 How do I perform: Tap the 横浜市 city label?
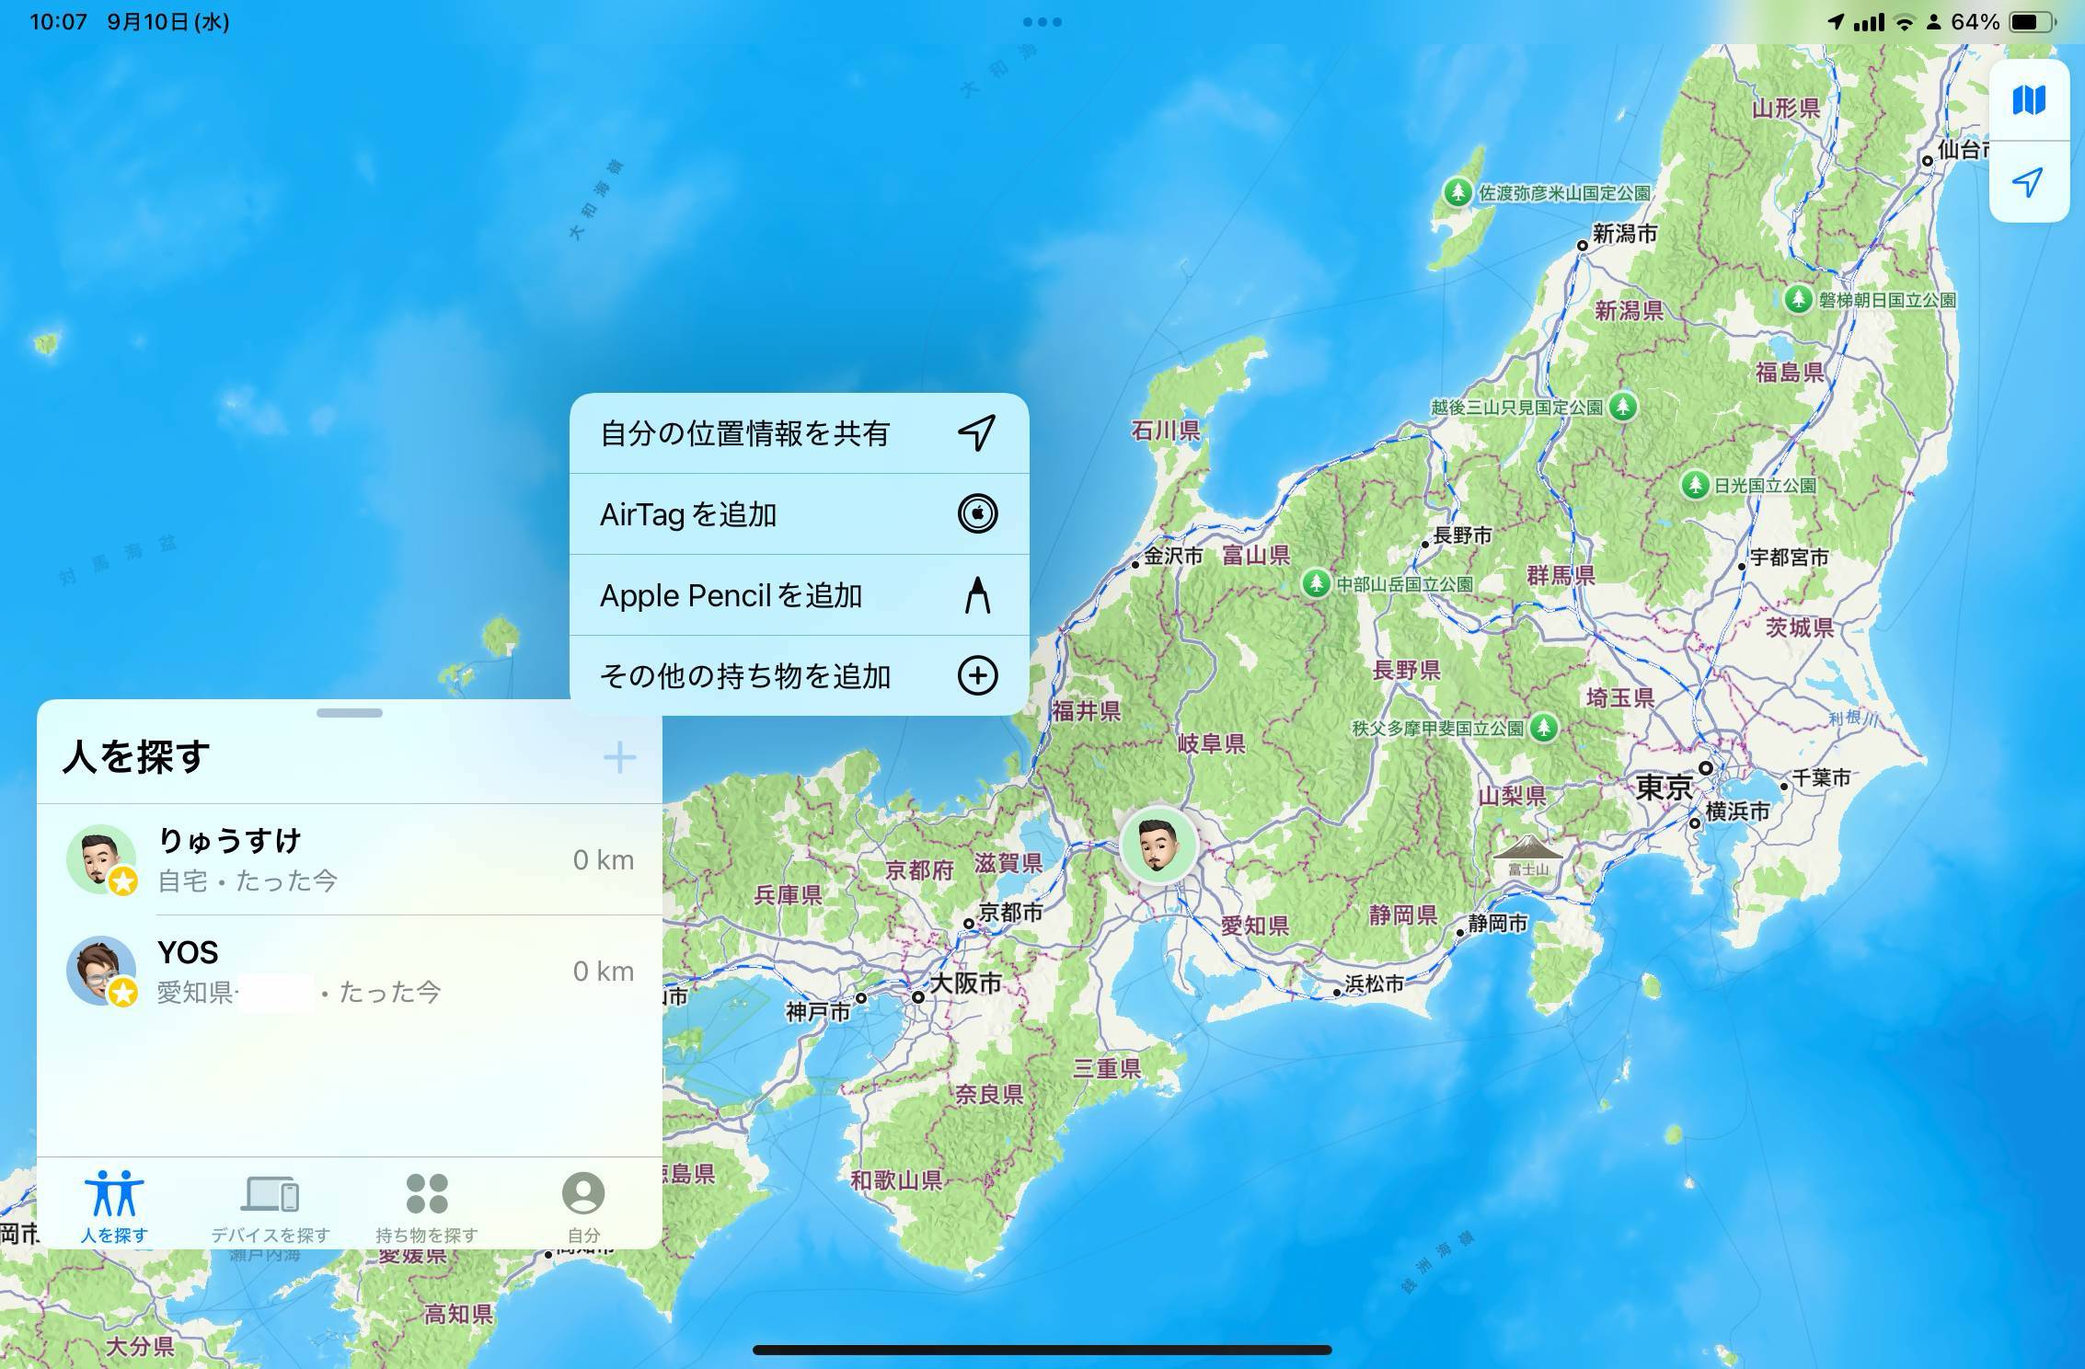coord(1737,811)
